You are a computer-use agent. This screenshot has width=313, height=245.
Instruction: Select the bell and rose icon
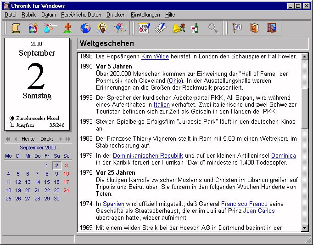tap(179, 28)
